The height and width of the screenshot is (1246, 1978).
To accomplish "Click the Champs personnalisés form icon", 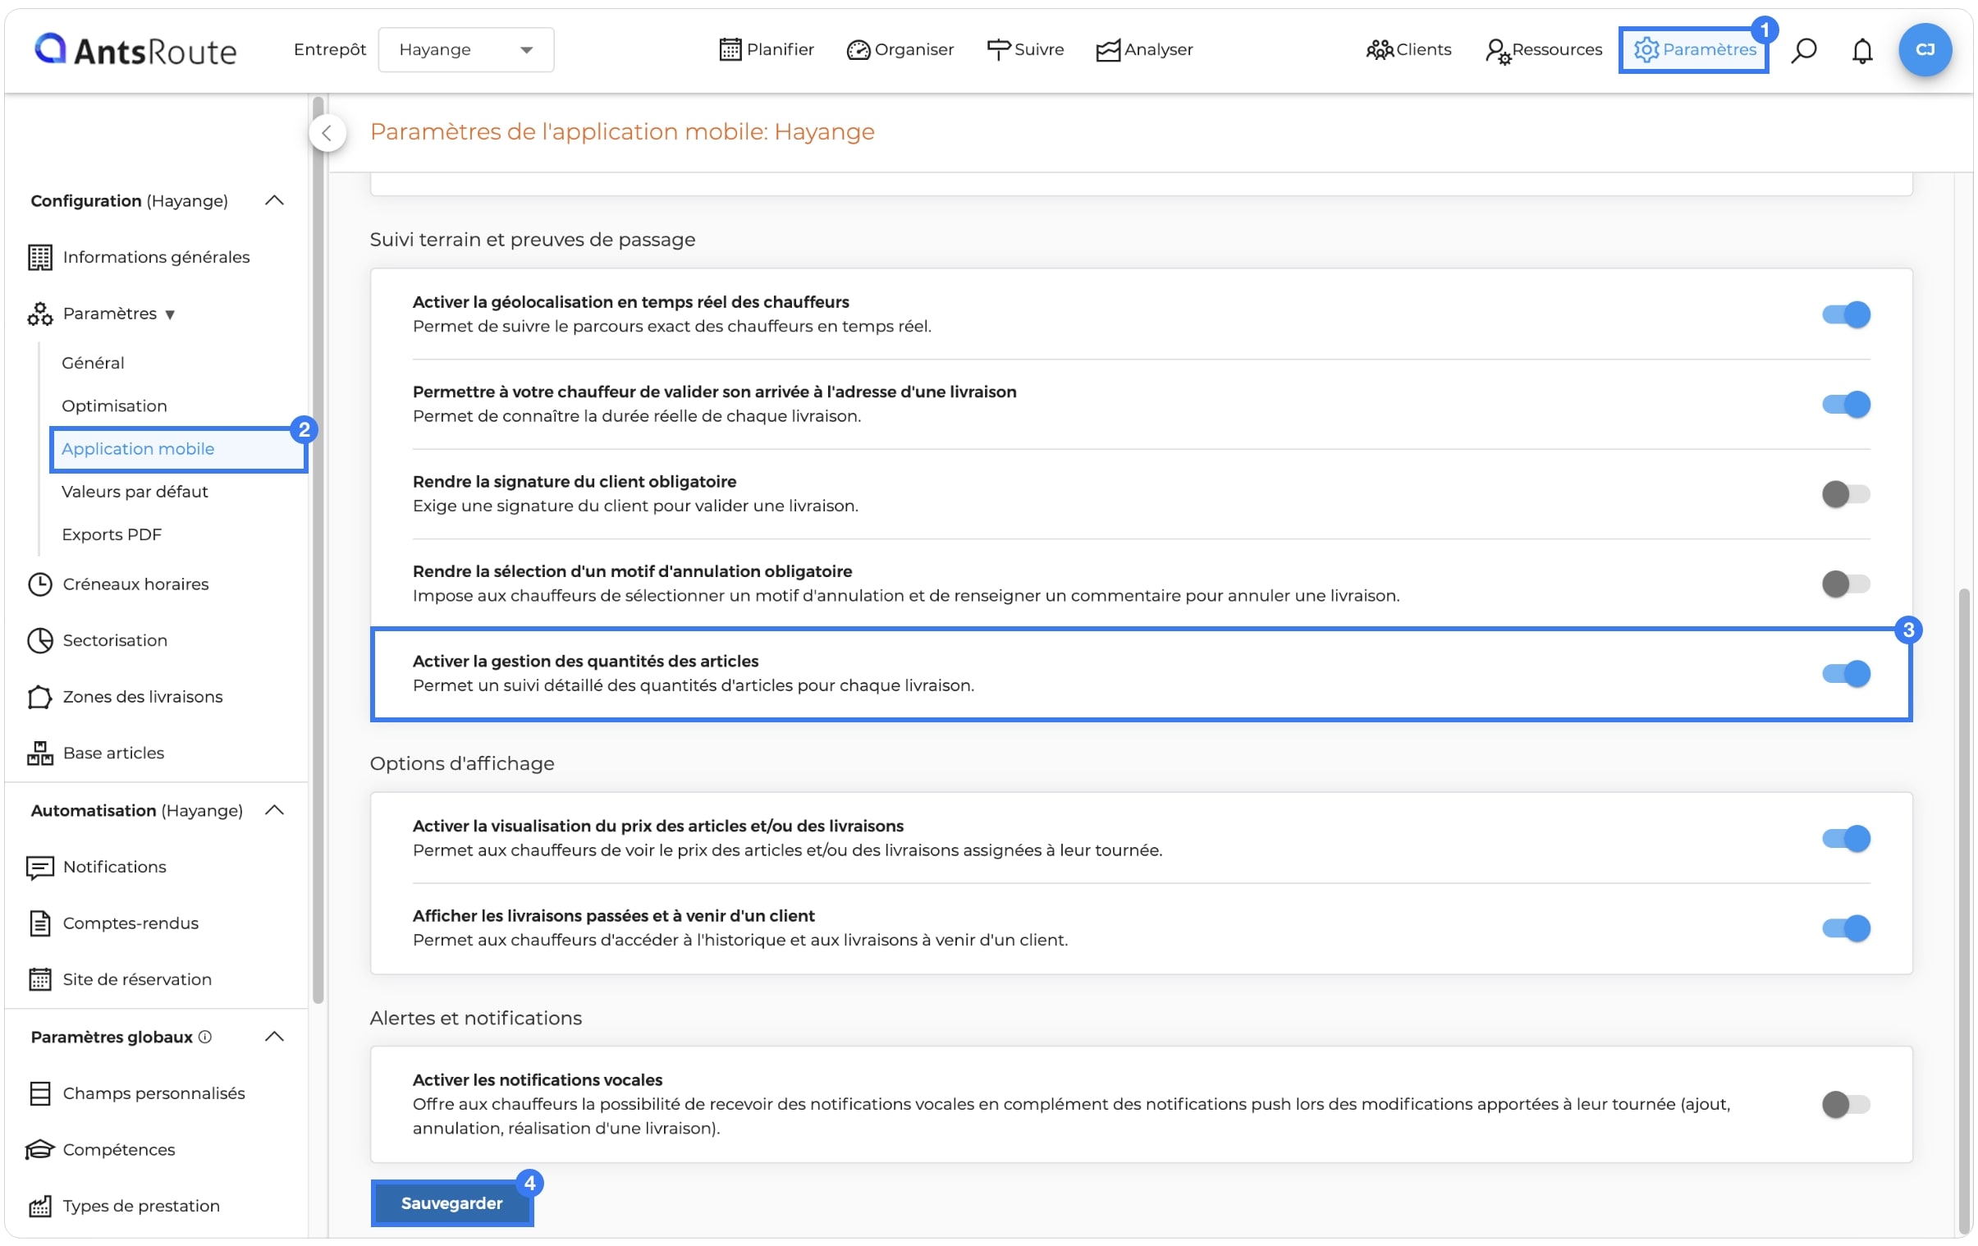I will tap(39, 1093).
